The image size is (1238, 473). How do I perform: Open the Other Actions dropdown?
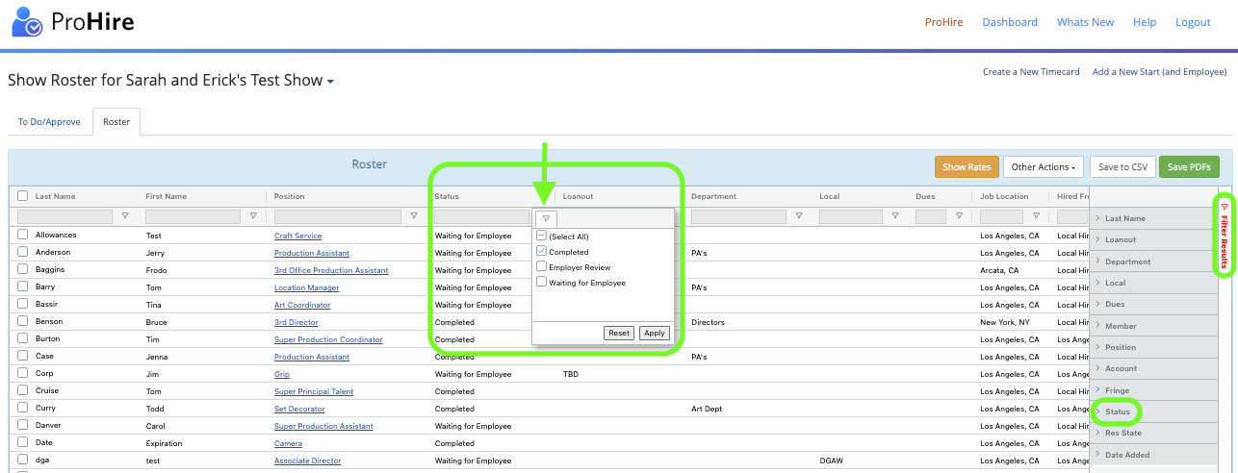(1044, 167)
